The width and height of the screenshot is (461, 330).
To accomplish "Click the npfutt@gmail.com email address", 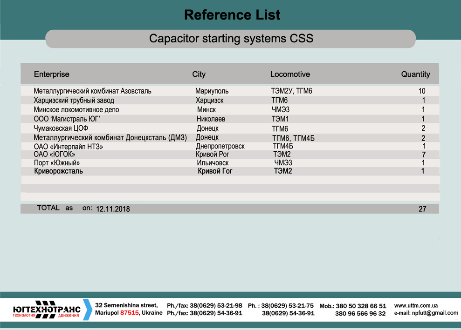I will 435,313.
